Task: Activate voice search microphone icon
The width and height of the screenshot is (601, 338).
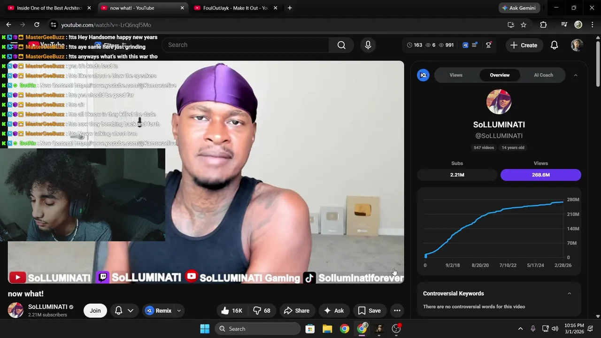Action: coord(368,45)
